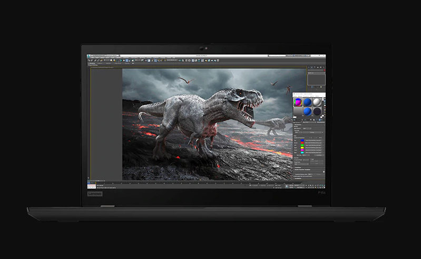Switch to the Modeling ribbon tab
The height and width of the screenshot is (259, 421).
92,63
